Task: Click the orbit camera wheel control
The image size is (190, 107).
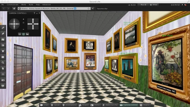Action: click(14, 24)
